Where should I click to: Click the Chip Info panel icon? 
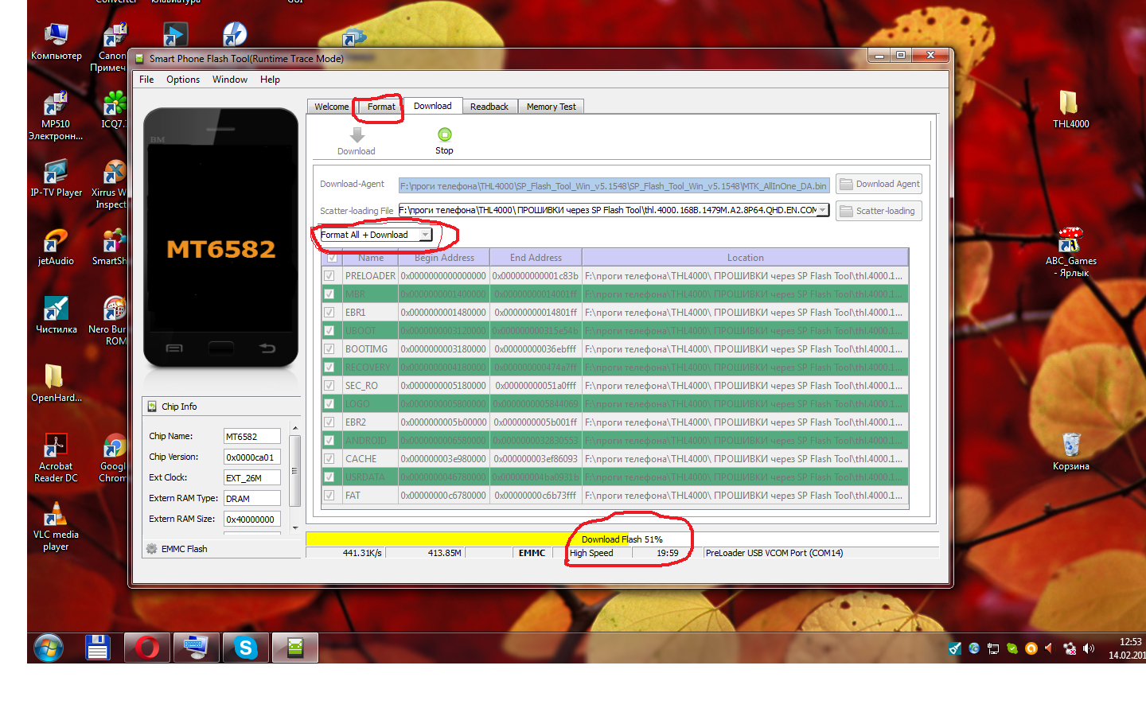pos(152,407)
